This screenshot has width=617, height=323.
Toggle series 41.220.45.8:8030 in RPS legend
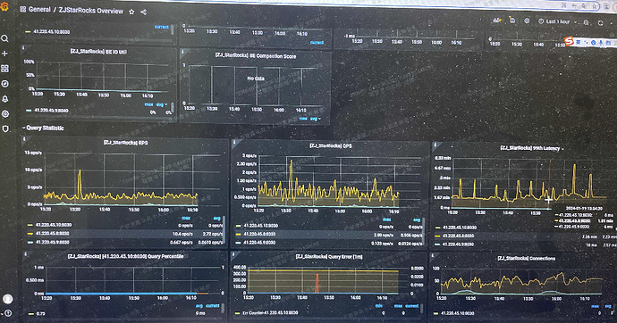click(x=53, y=233)
